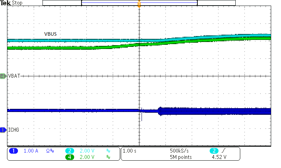281x168 pixels.
Task: Click the green channel 4 badge in readout
Action: [70, 157]
